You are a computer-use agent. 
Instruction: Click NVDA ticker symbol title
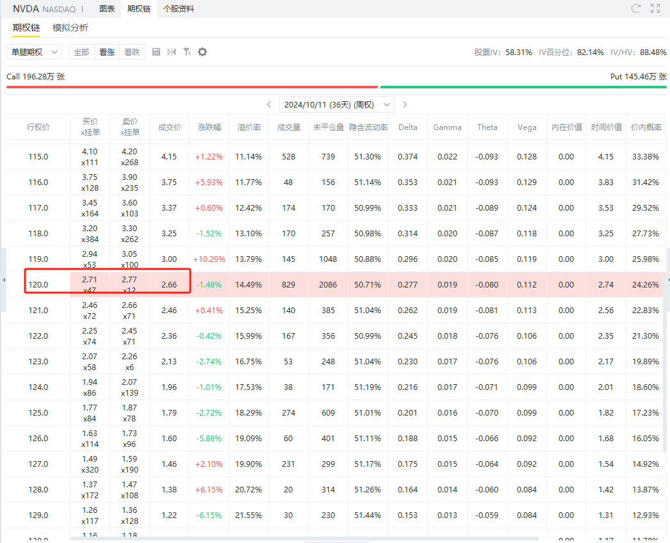26,9
